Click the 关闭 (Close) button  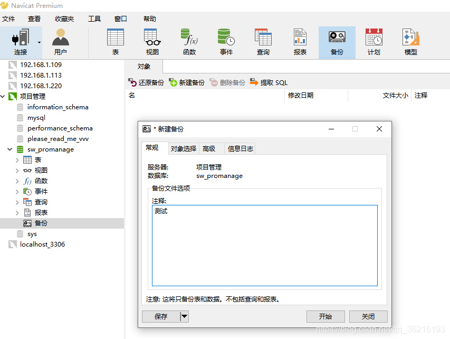click(368, 316)
